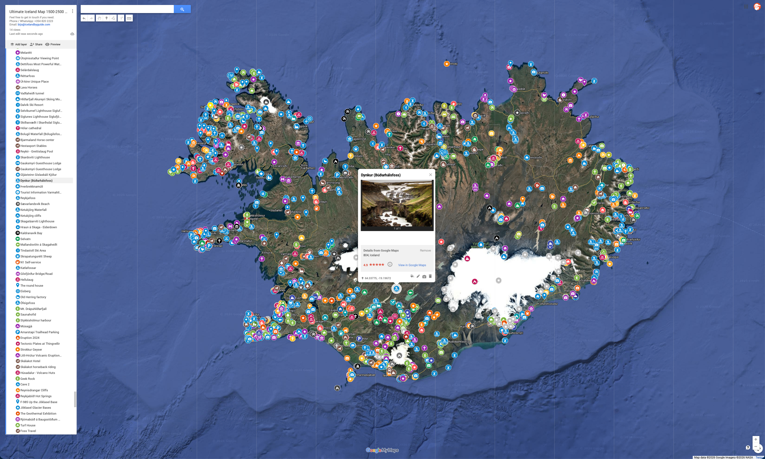Screen dimensions: 765x459
Task: Open the map's three-dot options menu
Action: click(x=73, y=11)
